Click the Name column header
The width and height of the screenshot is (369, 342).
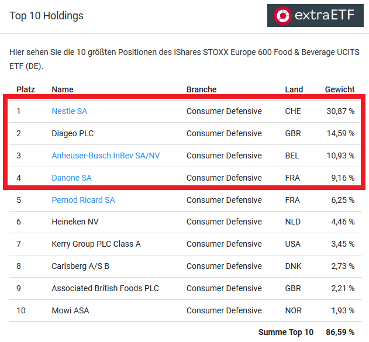coord(63,89)
